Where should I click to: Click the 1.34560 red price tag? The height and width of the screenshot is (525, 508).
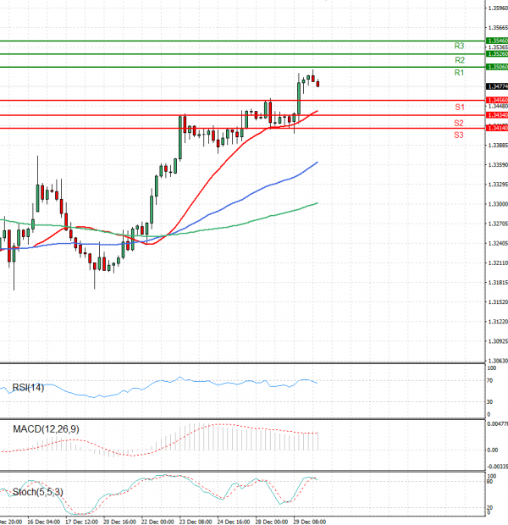497,100
